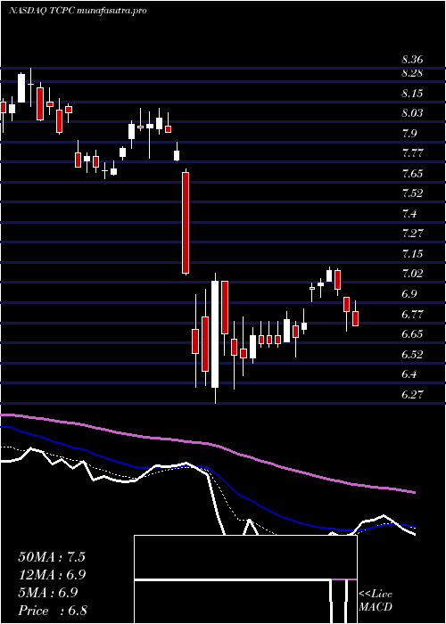Click the 8.36 price axis label
This screenshot has width=446, height=624.
[412, 60]
